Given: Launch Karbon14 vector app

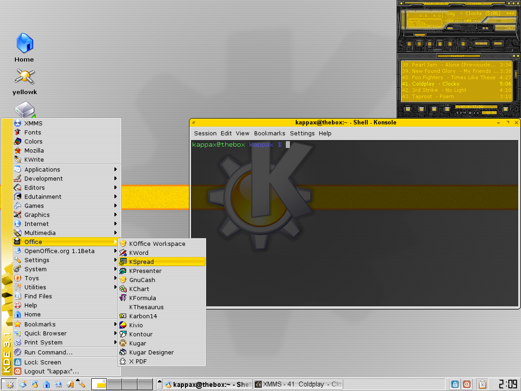Looking at the screenshot, I should (x=162, y=316).
